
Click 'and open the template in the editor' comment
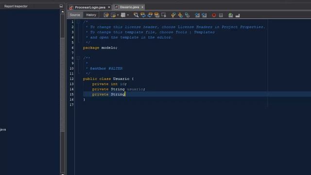131,37
